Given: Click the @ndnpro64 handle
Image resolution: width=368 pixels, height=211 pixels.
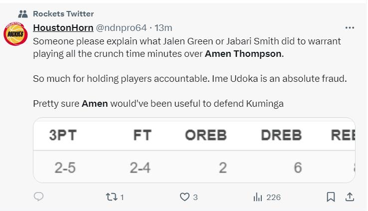Looking at the screenshot, I should coord(119,27).
